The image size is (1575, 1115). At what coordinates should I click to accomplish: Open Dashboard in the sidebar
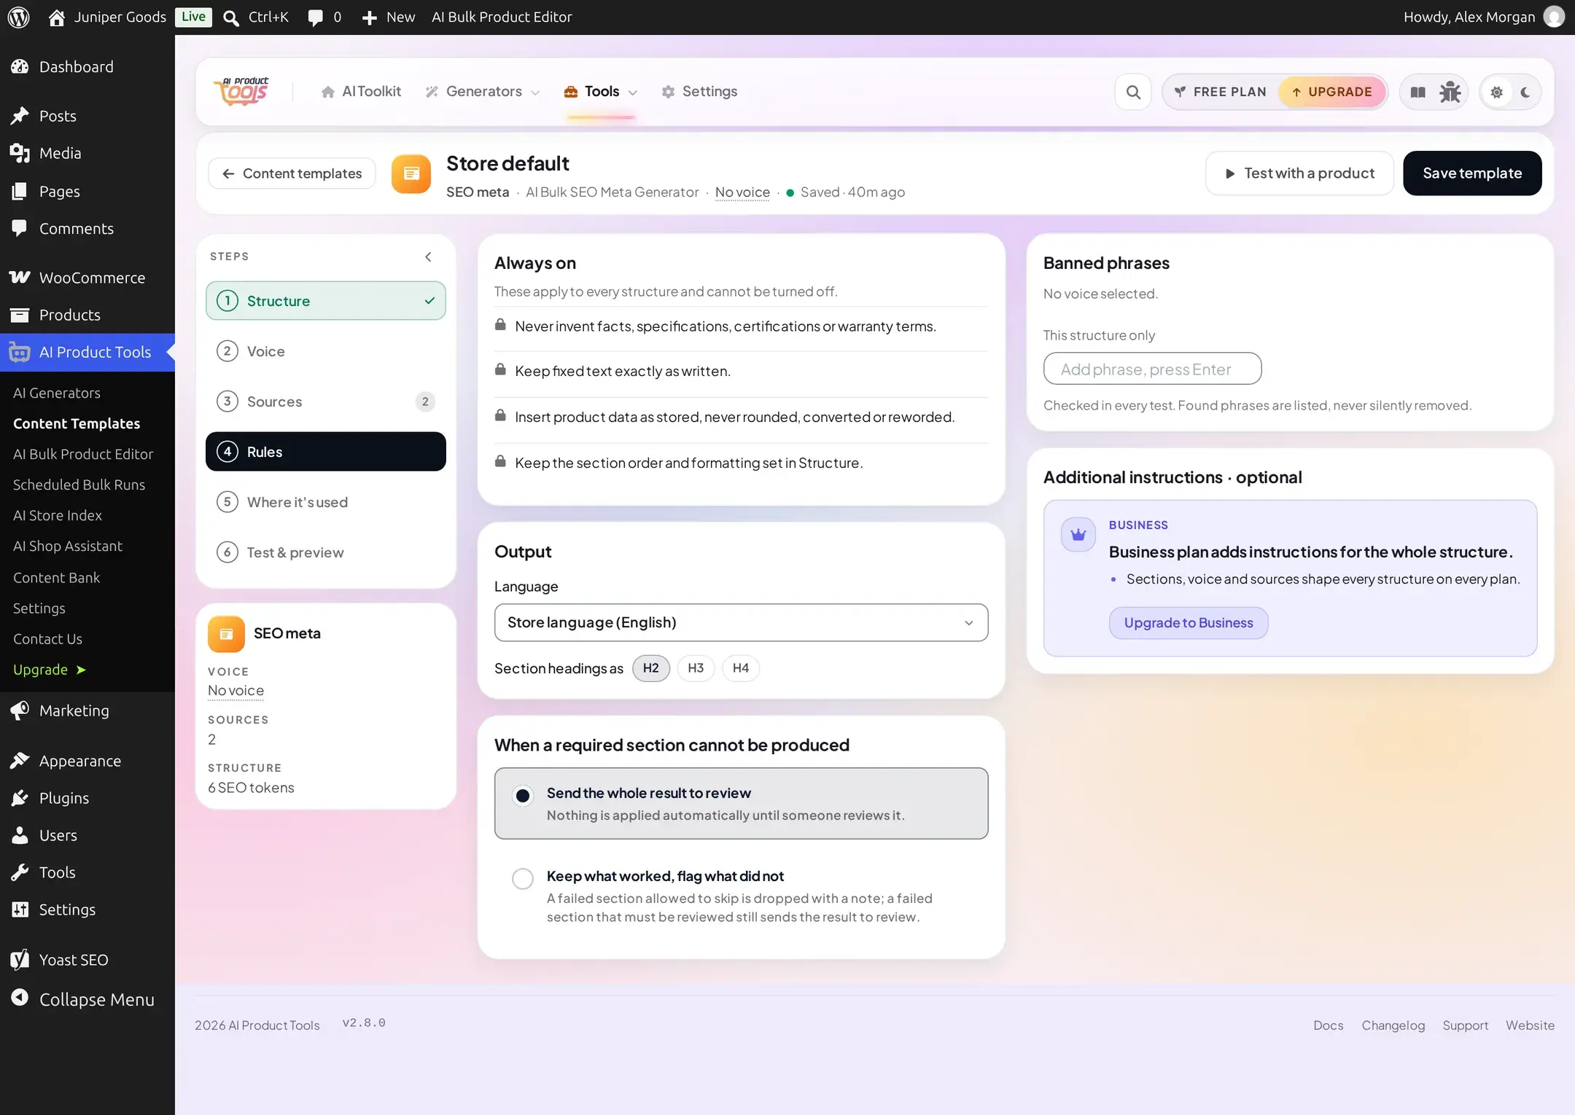pos(87,66)
